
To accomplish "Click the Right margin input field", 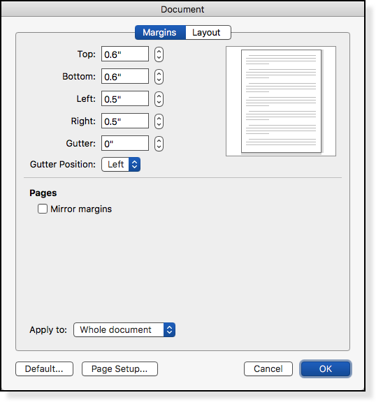I will click(x=125, y=121).
